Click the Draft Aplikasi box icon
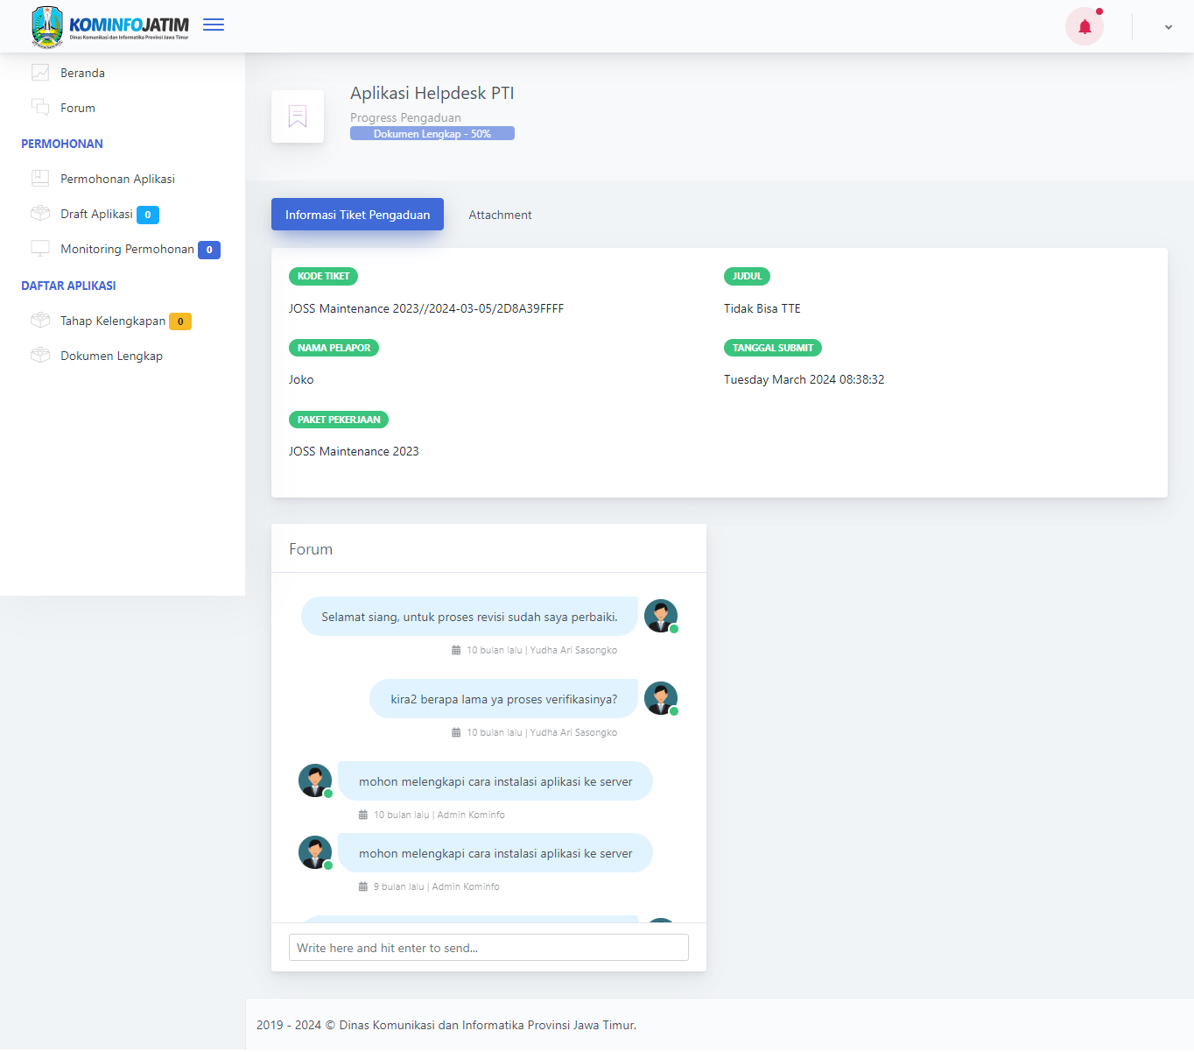This screenshot has height=1052, width=1194. tap(40, 214)
